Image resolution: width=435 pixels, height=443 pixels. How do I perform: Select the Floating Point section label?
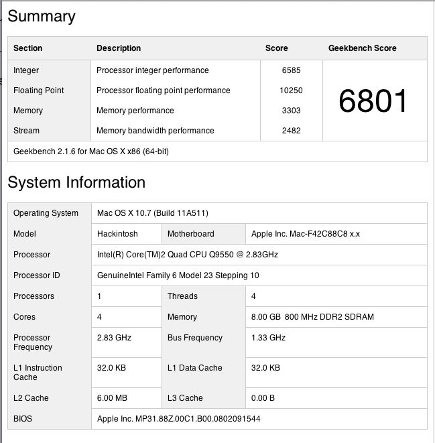pos(38,90)
